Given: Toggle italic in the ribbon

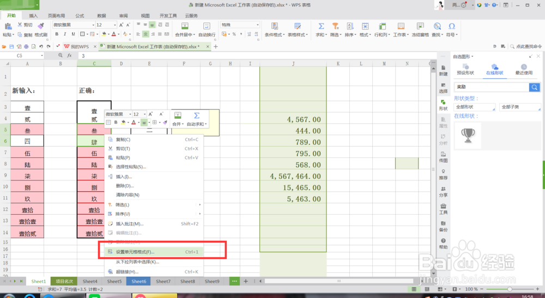Looking at the screenshot, I should (65, 34).
